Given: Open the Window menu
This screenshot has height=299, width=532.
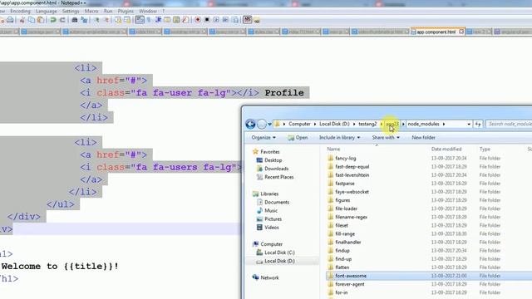Looking at the screenshot, I should coord(148,11).
